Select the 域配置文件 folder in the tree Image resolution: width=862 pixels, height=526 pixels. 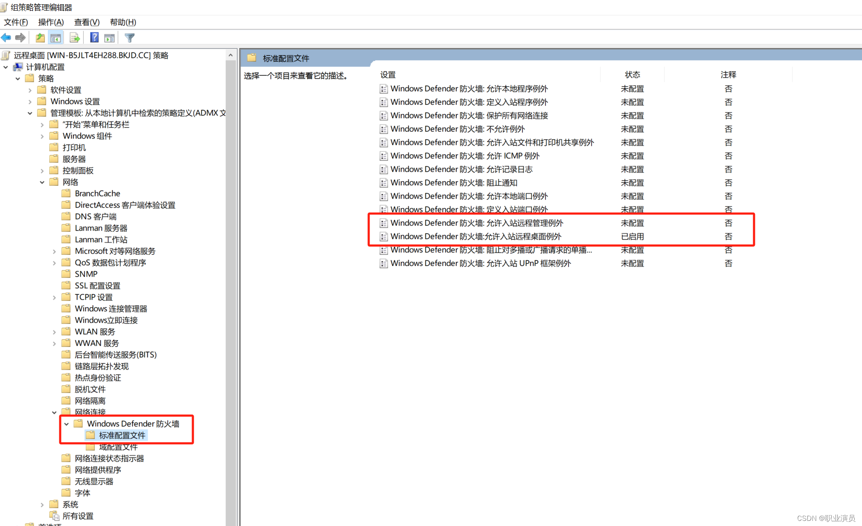coord(118,447)
